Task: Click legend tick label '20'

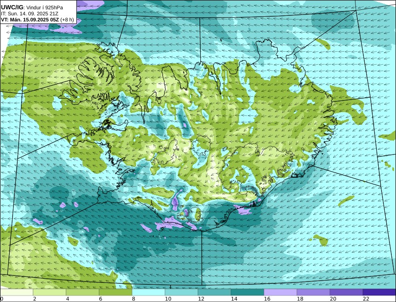Action: point(333,299)
